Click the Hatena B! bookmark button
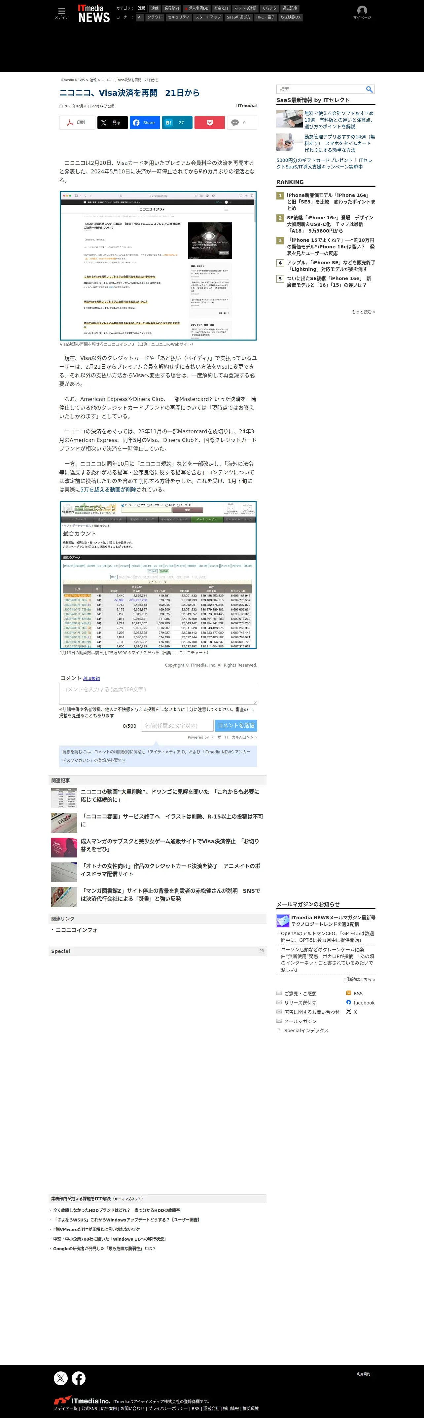This screenshot has height=1418, width=424. (x=177, y=123)
